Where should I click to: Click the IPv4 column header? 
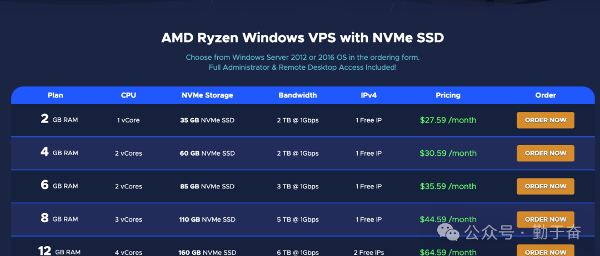coord(369,95)
